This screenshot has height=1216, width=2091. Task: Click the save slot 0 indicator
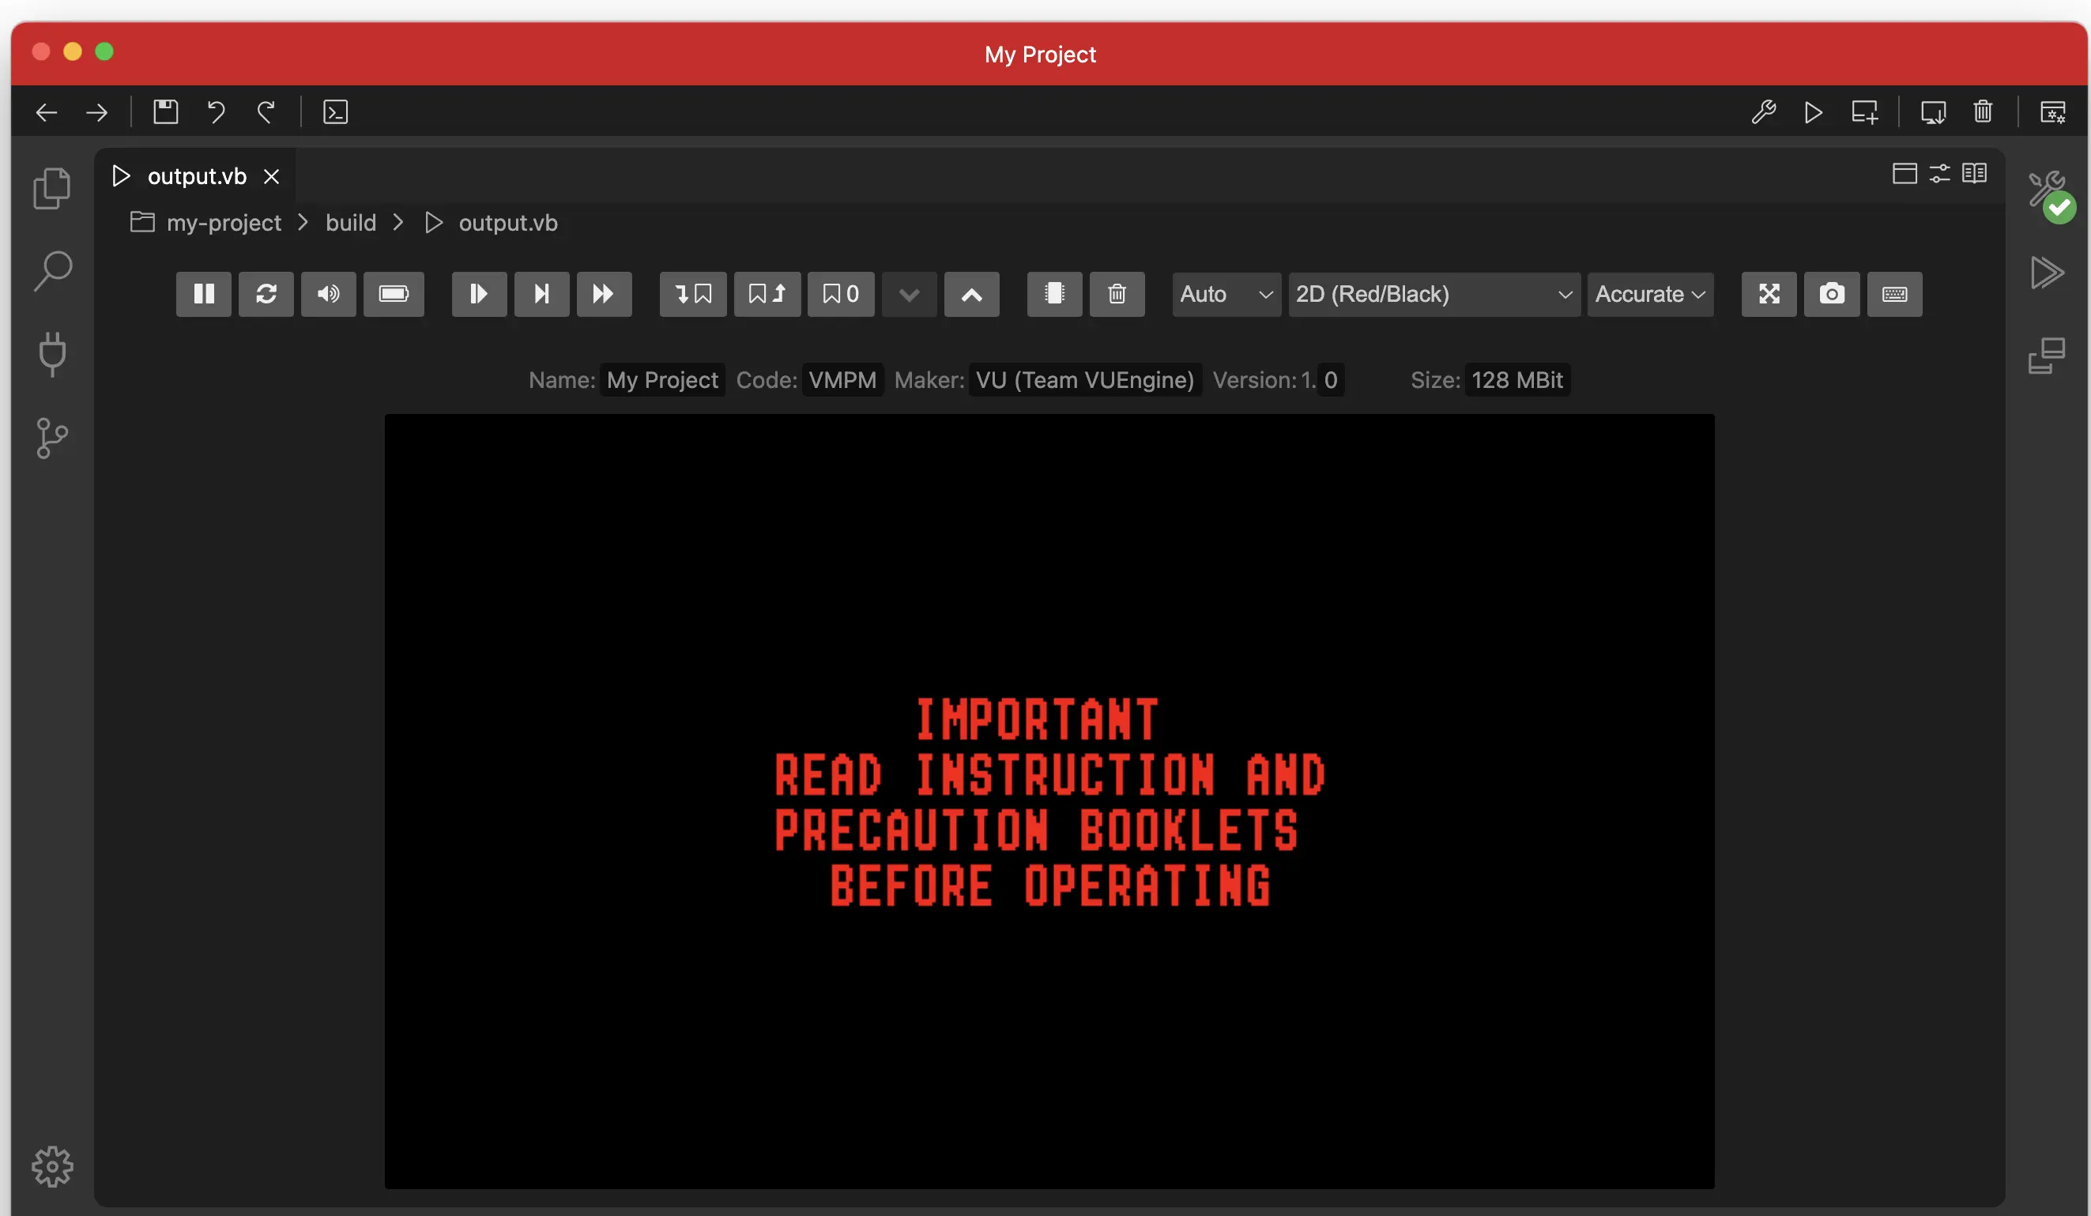[x=841, y=294]
